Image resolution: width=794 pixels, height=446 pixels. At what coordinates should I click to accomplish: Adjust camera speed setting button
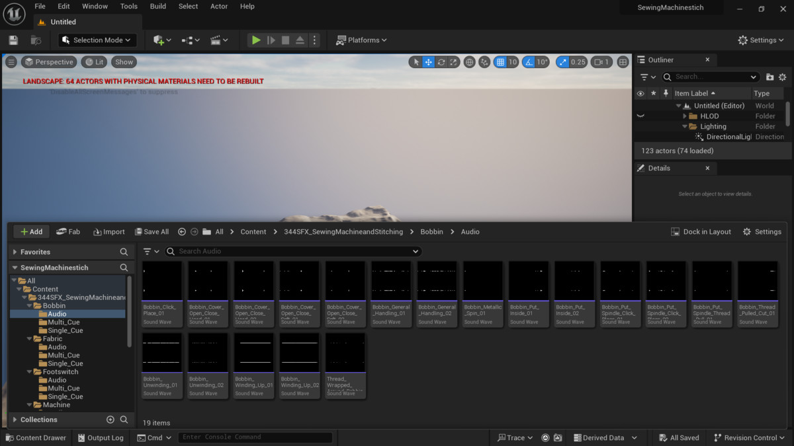[x=601, y=62]
